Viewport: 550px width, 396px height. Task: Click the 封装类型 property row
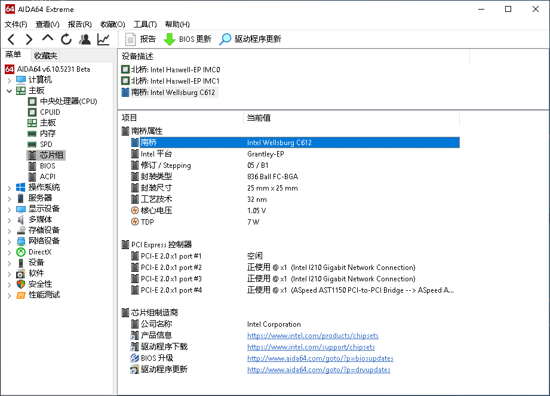tap(294, 176)
